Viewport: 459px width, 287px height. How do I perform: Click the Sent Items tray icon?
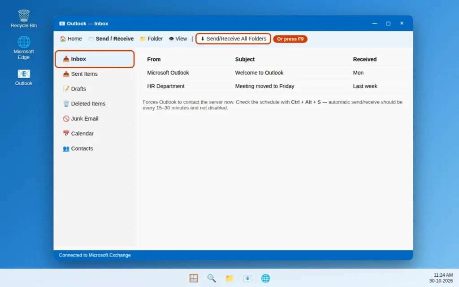coord(66,74)
